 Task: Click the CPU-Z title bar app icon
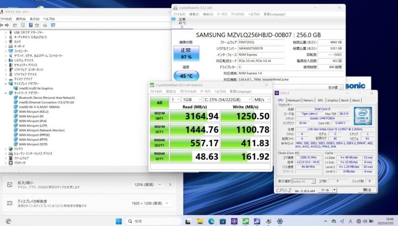click(277, 93)
